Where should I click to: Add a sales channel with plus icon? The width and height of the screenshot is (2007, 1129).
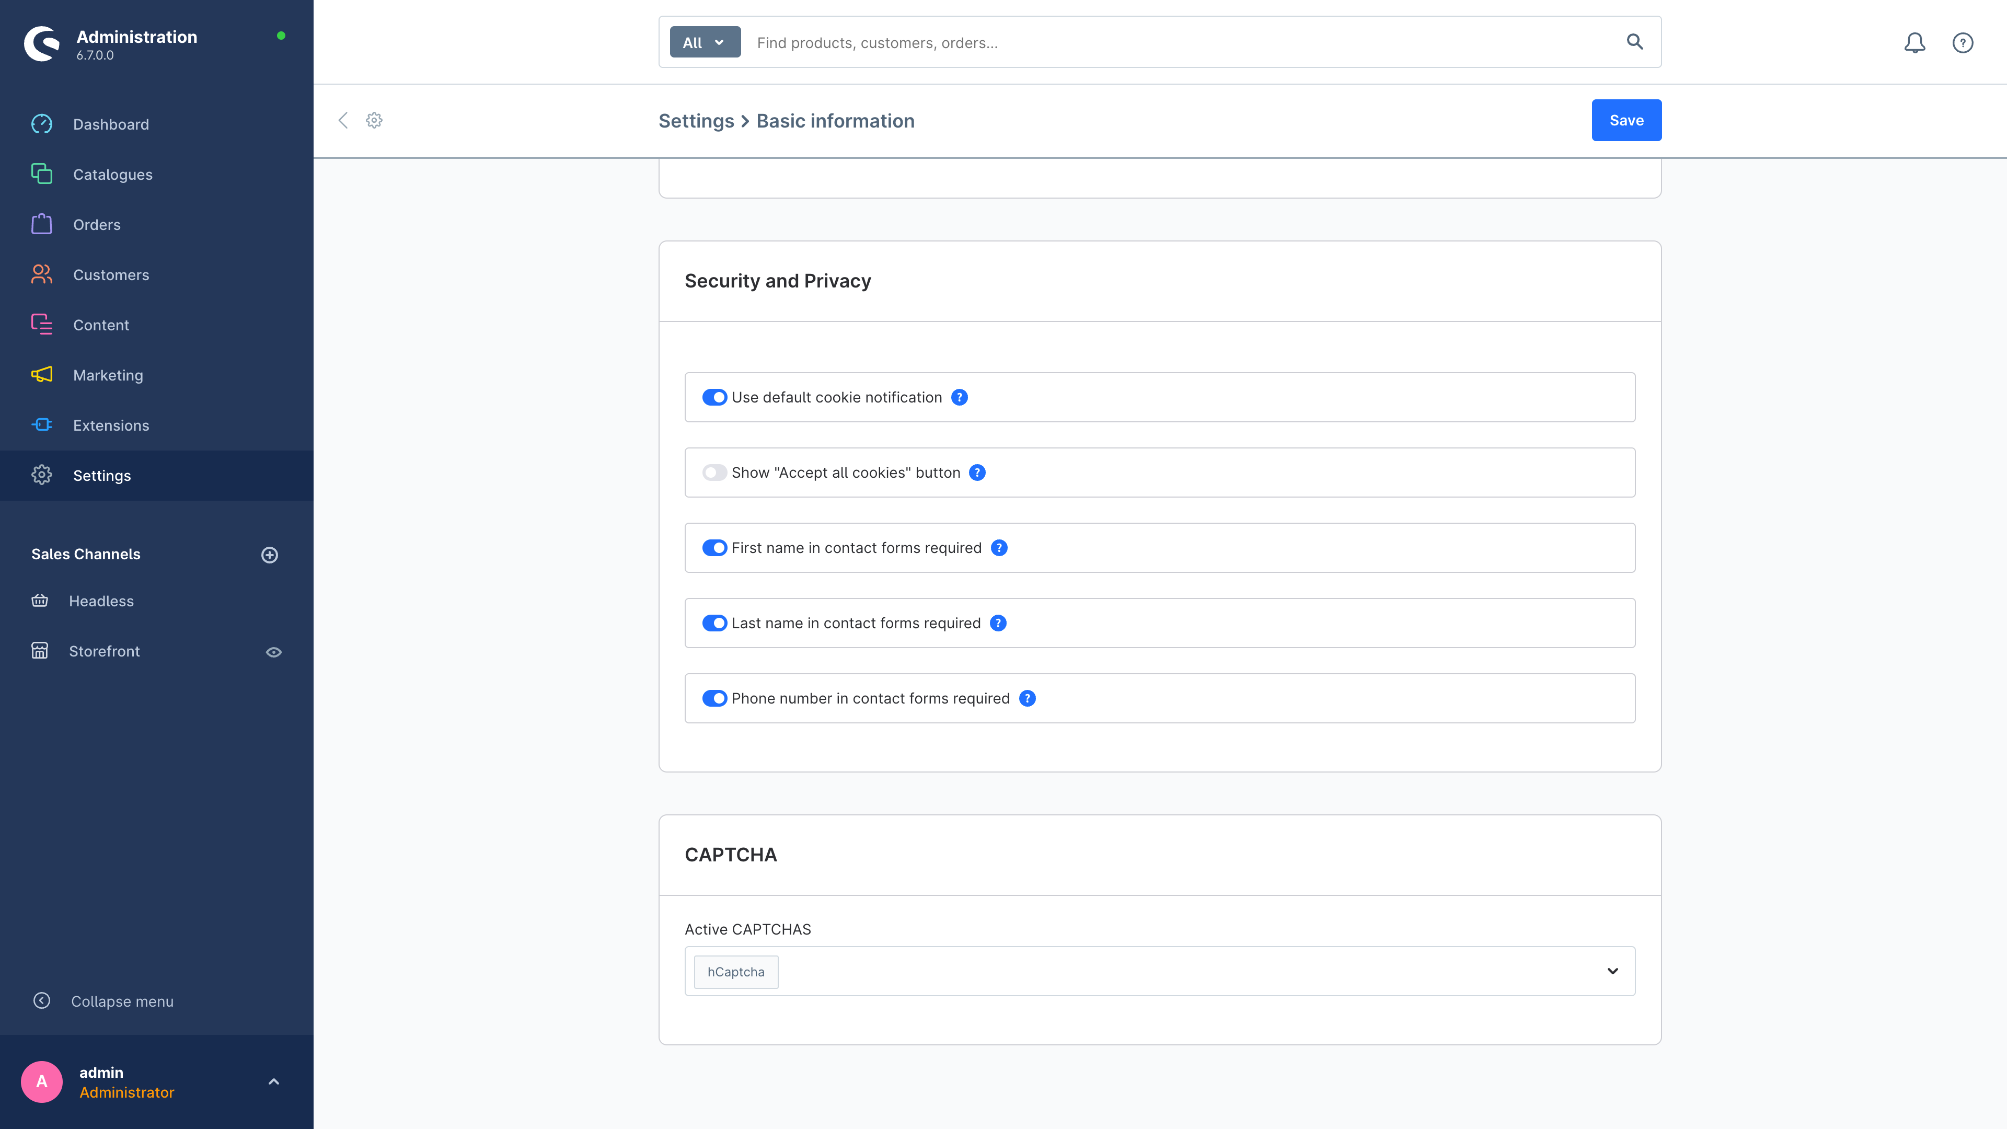pos(270,555)
